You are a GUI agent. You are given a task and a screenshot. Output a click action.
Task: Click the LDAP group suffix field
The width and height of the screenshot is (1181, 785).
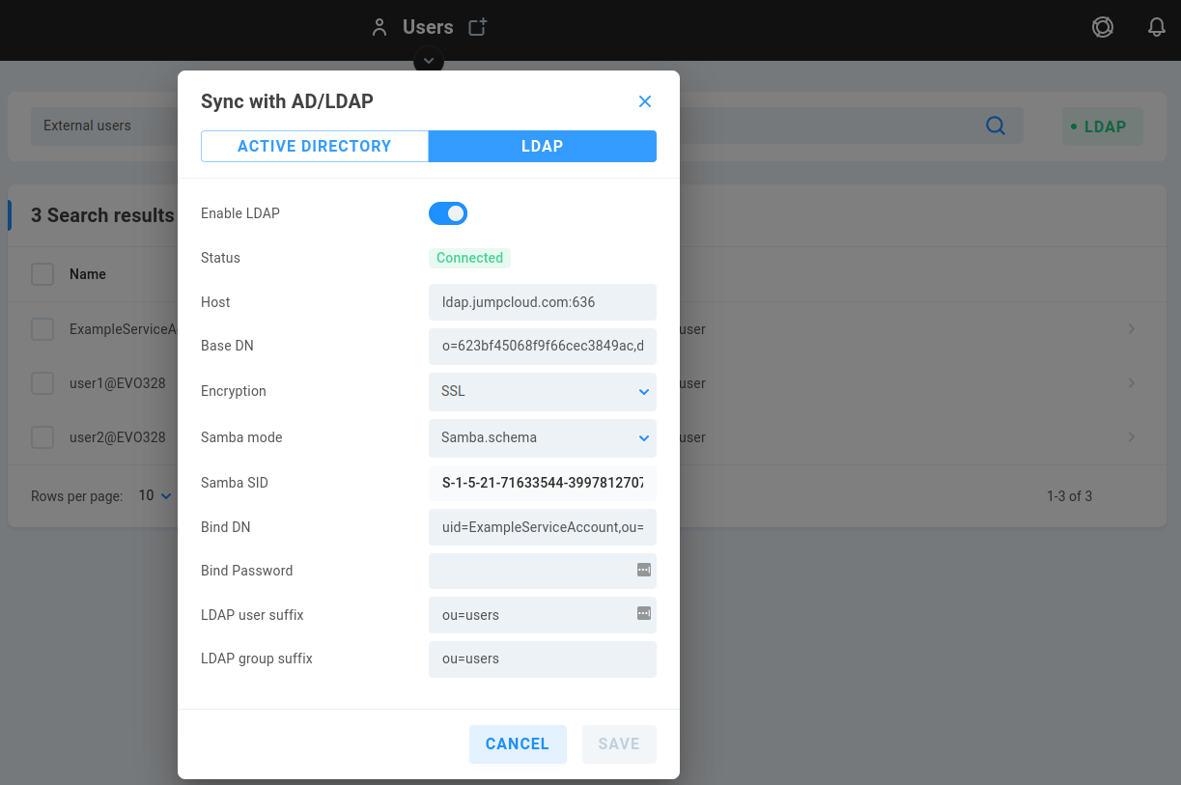pyautogui.click(x=543, y=659)
